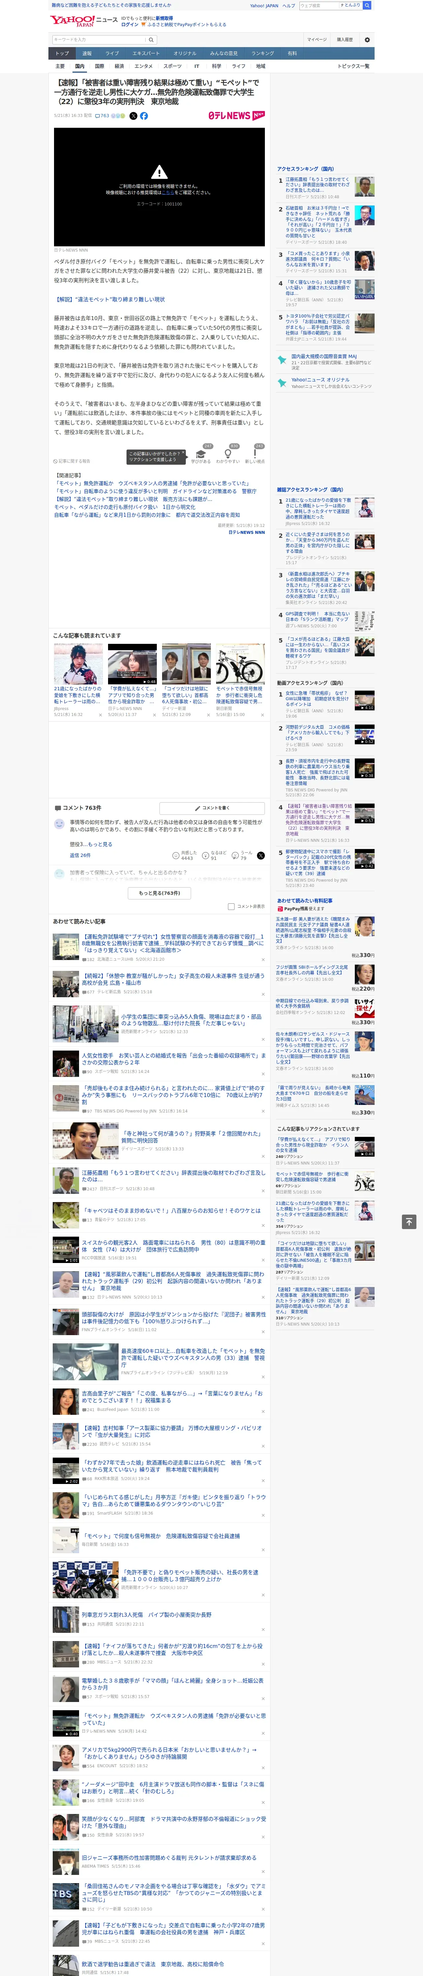Screen dimensions: 423x1976
Task: Click the なるほど reaction on top comment
Action: [x=206, y=855]
